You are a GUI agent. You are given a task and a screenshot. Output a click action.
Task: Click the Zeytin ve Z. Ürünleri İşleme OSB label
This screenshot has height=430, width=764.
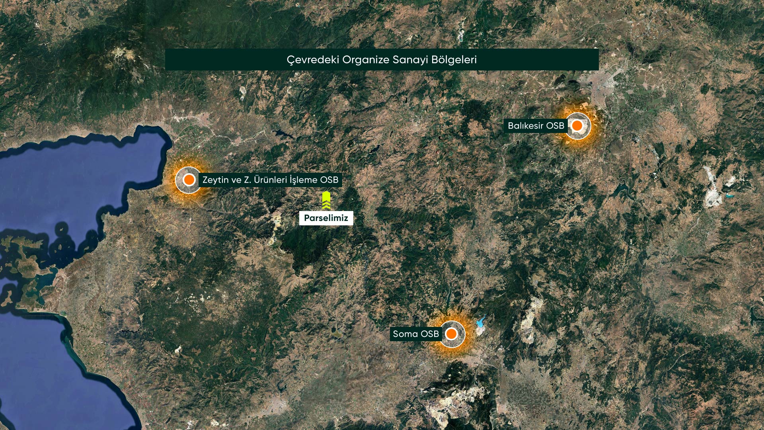(x=270, y=180)
